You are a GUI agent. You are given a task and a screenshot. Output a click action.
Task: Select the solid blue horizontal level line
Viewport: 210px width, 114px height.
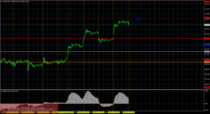(102, 46)
